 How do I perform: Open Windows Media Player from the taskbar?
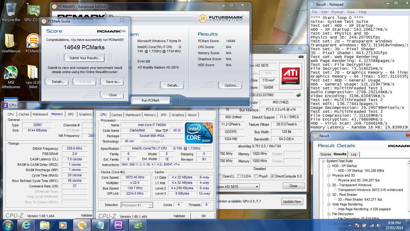(63, 225)
